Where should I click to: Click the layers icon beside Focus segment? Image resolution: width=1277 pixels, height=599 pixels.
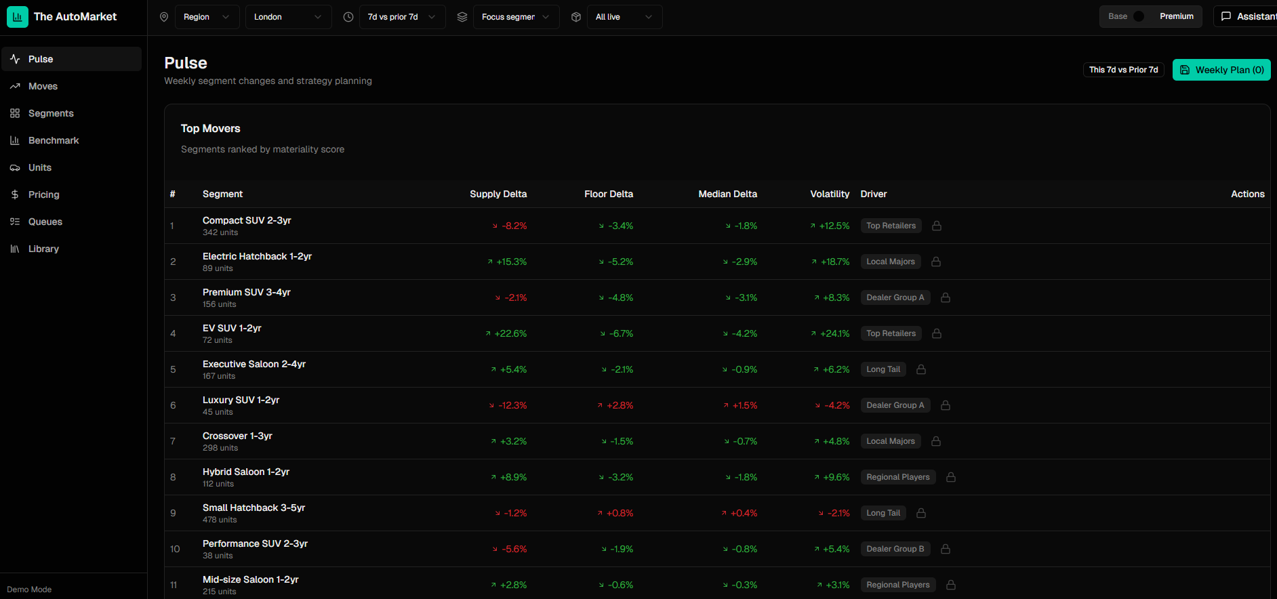[x=462, y=17]
